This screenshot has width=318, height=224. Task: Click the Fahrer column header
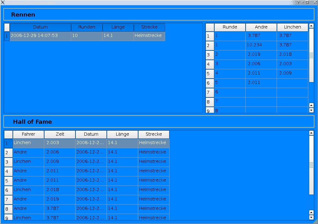[29, 134]
